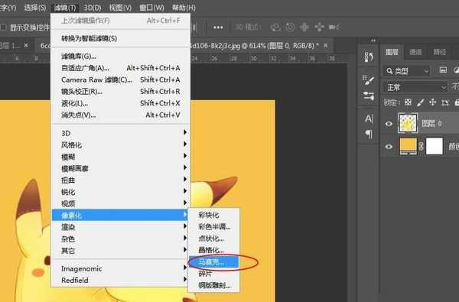This screenshot has width=459, height=302.
Task: Open the Brushes presets panel icon
Action: [x=368, y=96]
